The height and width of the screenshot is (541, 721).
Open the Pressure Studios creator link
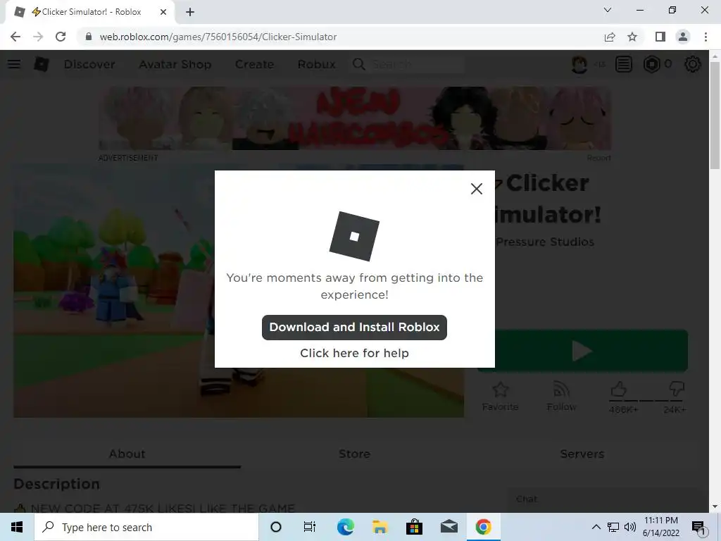pos(545,242)
